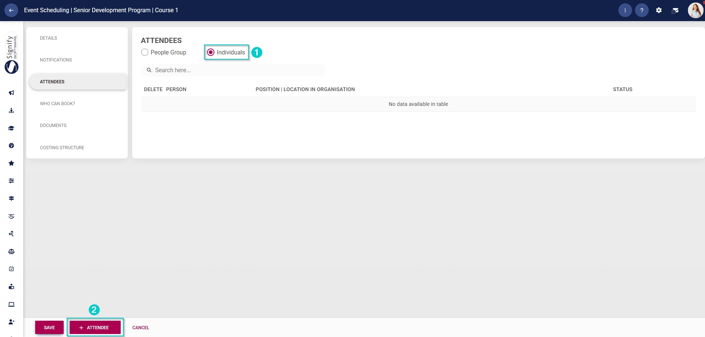The image size is (705, 337).
Task: Click the + Attendee button
Action: (x=95, y=327)
